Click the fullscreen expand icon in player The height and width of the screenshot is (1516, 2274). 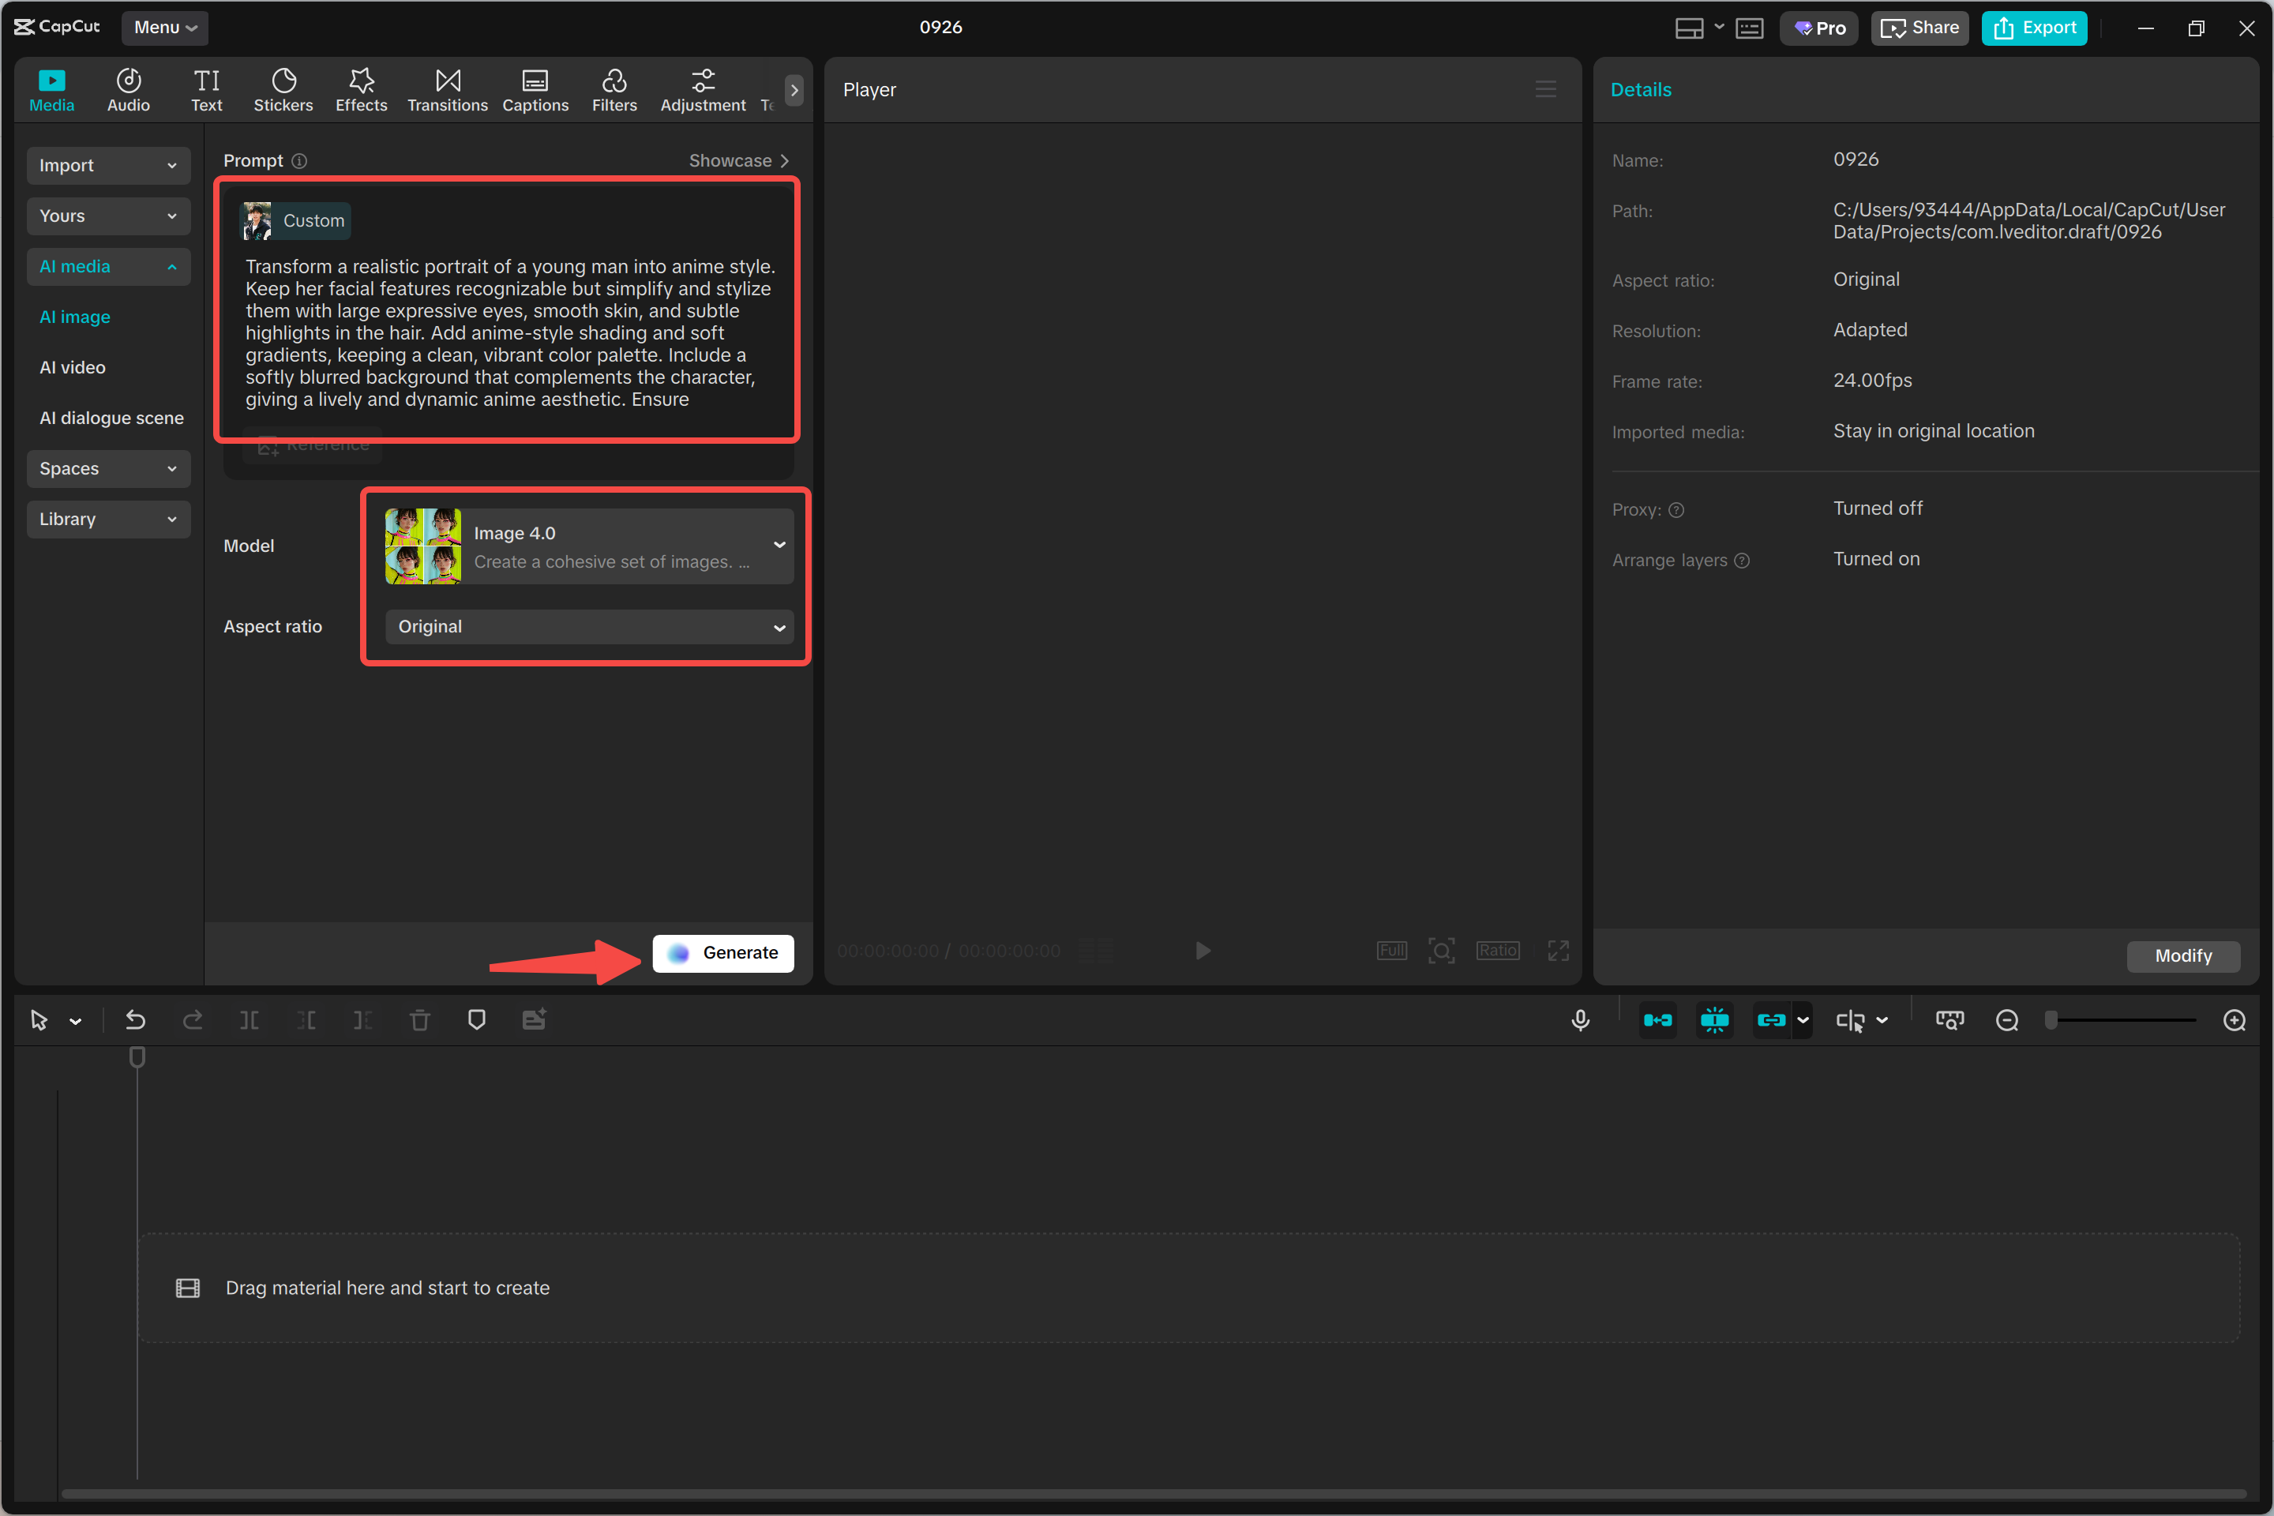(1558, 951)
